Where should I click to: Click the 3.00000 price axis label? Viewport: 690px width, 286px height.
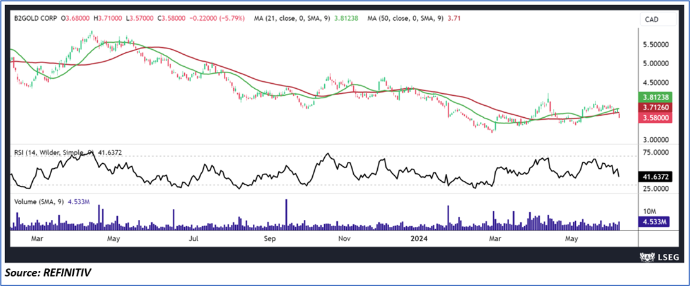tap(655, 140)
